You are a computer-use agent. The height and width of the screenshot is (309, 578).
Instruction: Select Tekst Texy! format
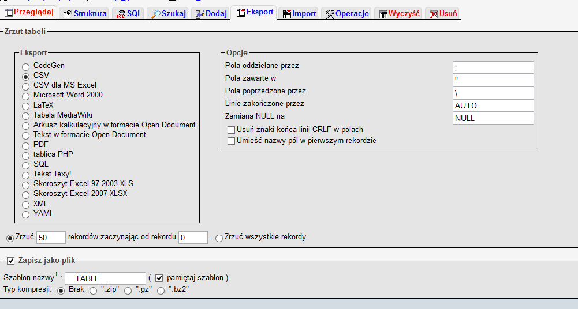[x=25, y=175]
